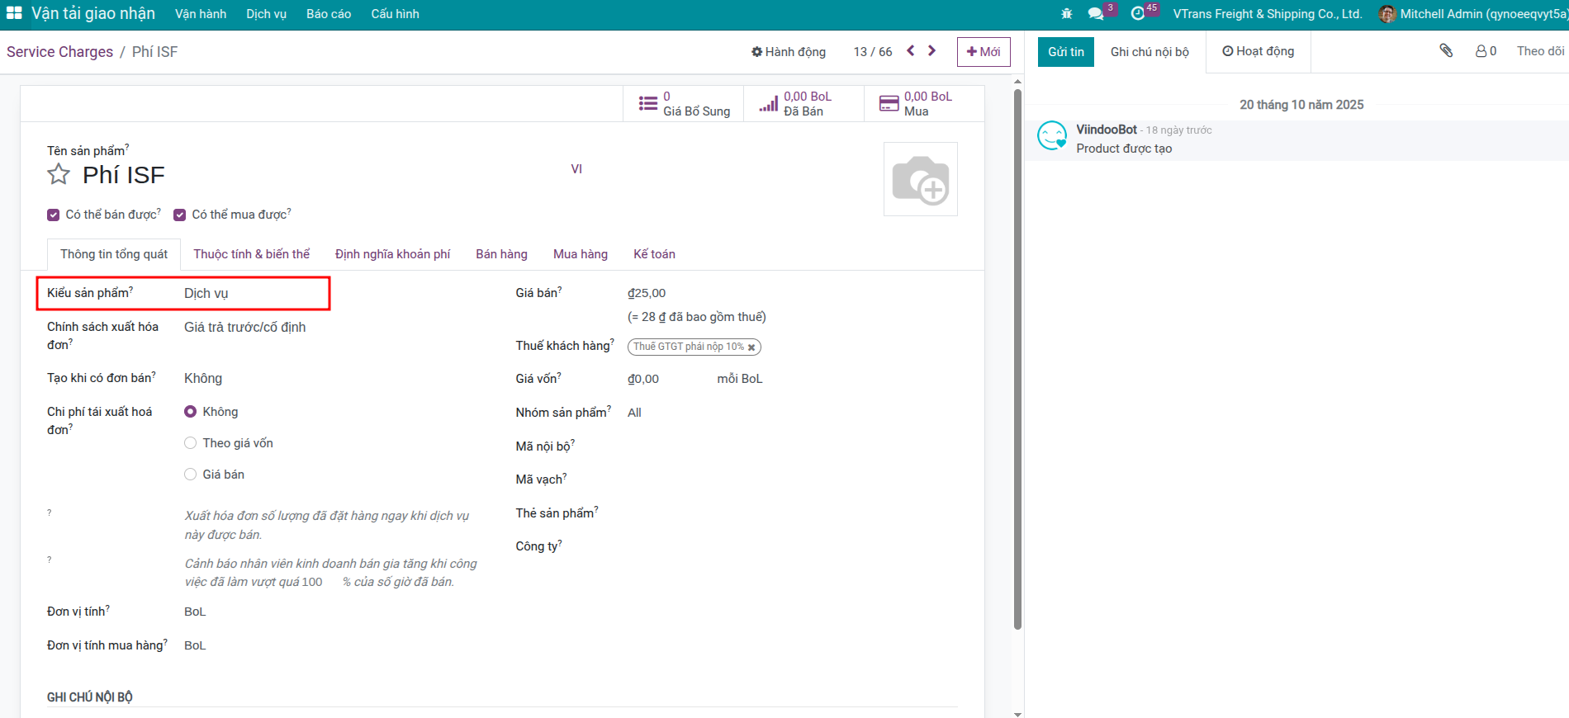Uncheck Có thể bán được checkbox
Screen dimensions: 1569x718
54,215
